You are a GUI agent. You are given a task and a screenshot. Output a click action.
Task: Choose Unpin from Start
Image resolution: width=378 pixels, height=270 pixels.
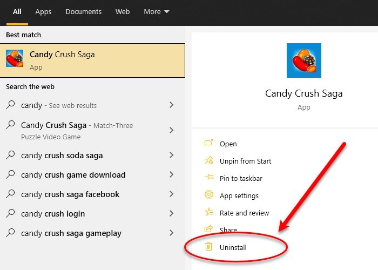click(x=245, y=161)
